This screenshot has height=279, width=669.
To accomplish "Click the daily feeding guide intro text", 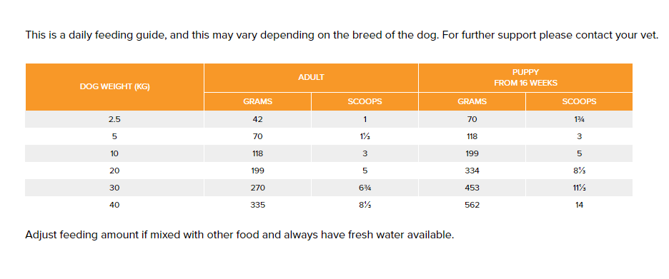I will (342, 35).
